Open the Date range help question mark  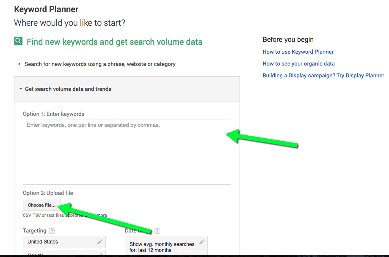tap(157, 231)
